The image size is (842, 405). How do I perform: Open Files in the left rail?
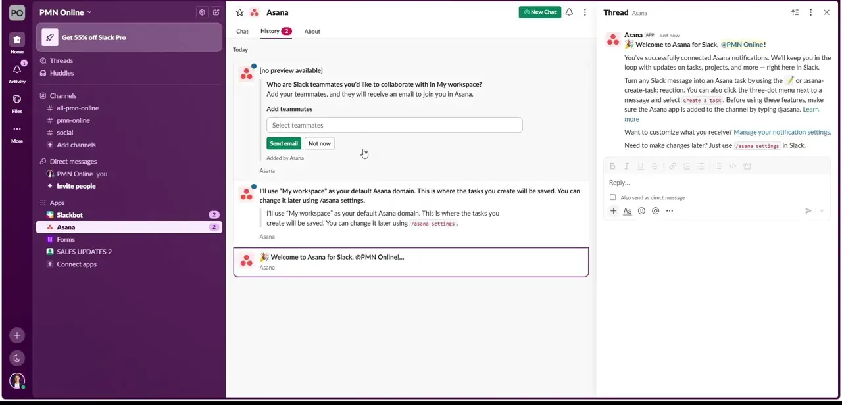(x=17, y=103)
